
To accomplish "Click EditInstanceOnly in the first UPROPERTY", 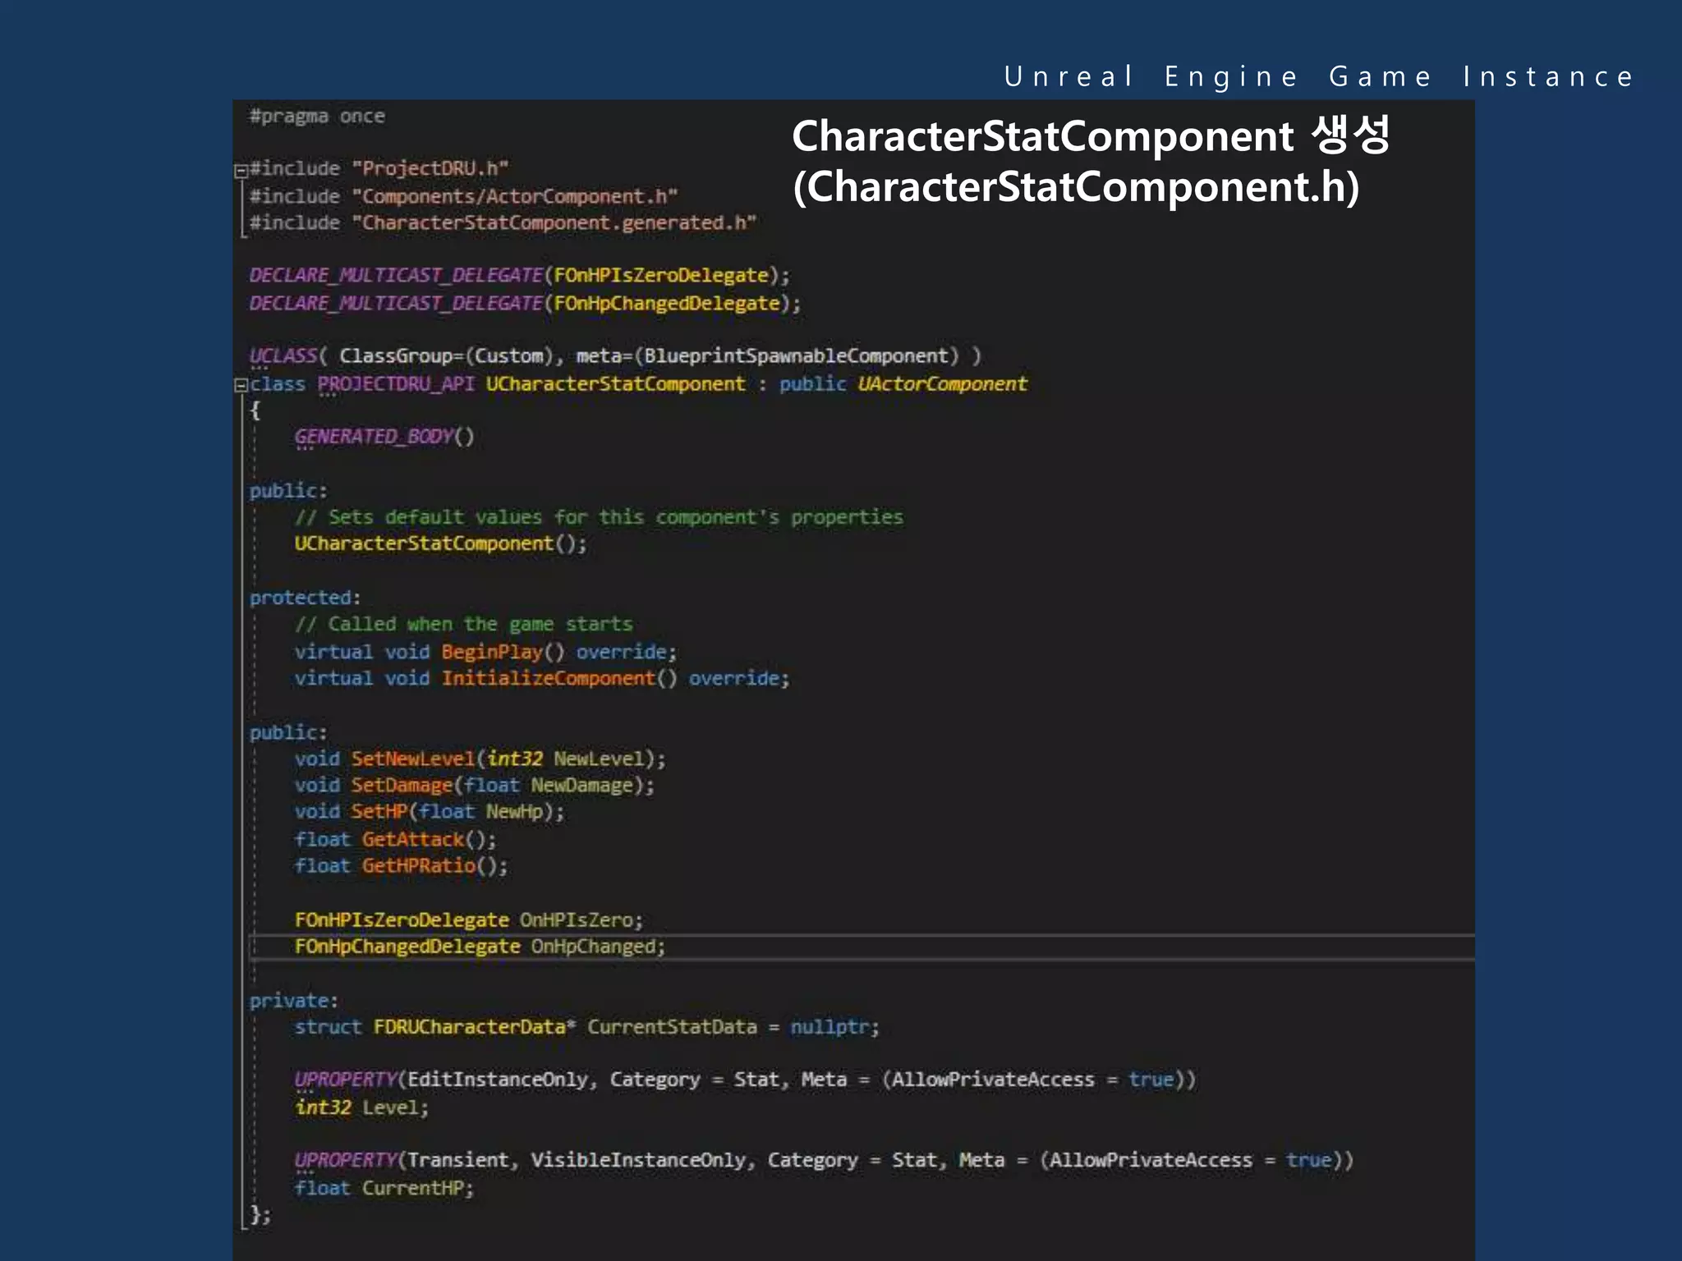I will tap(498, 1080).
